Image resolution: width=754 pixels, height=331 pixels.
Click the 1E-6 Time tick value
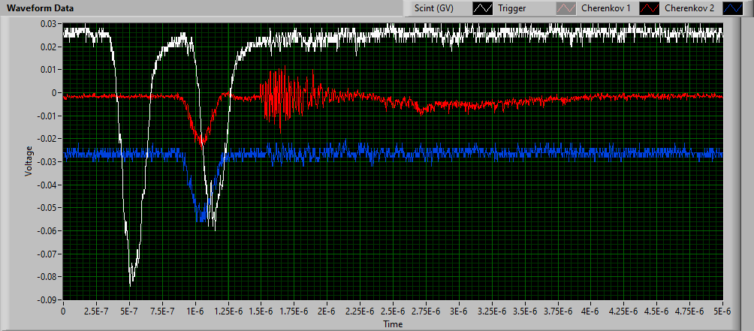195,310
